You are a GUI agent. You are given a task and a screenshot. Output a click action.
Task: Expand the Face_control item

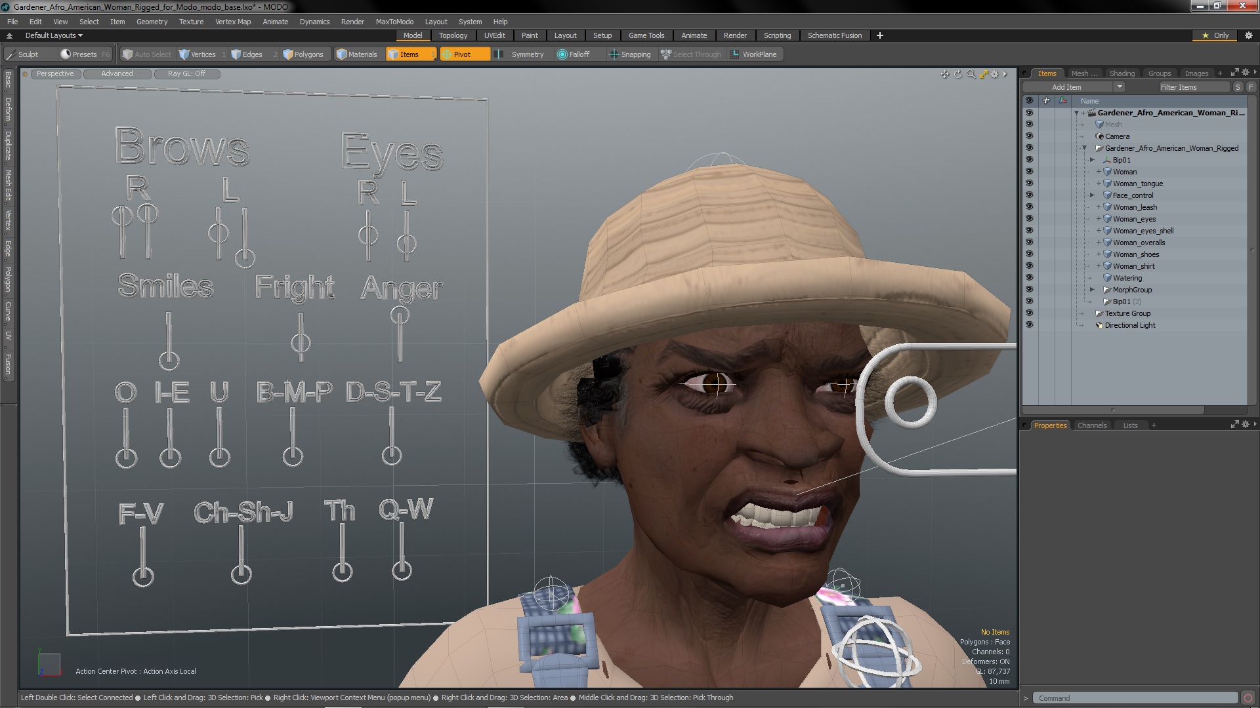1092,195
